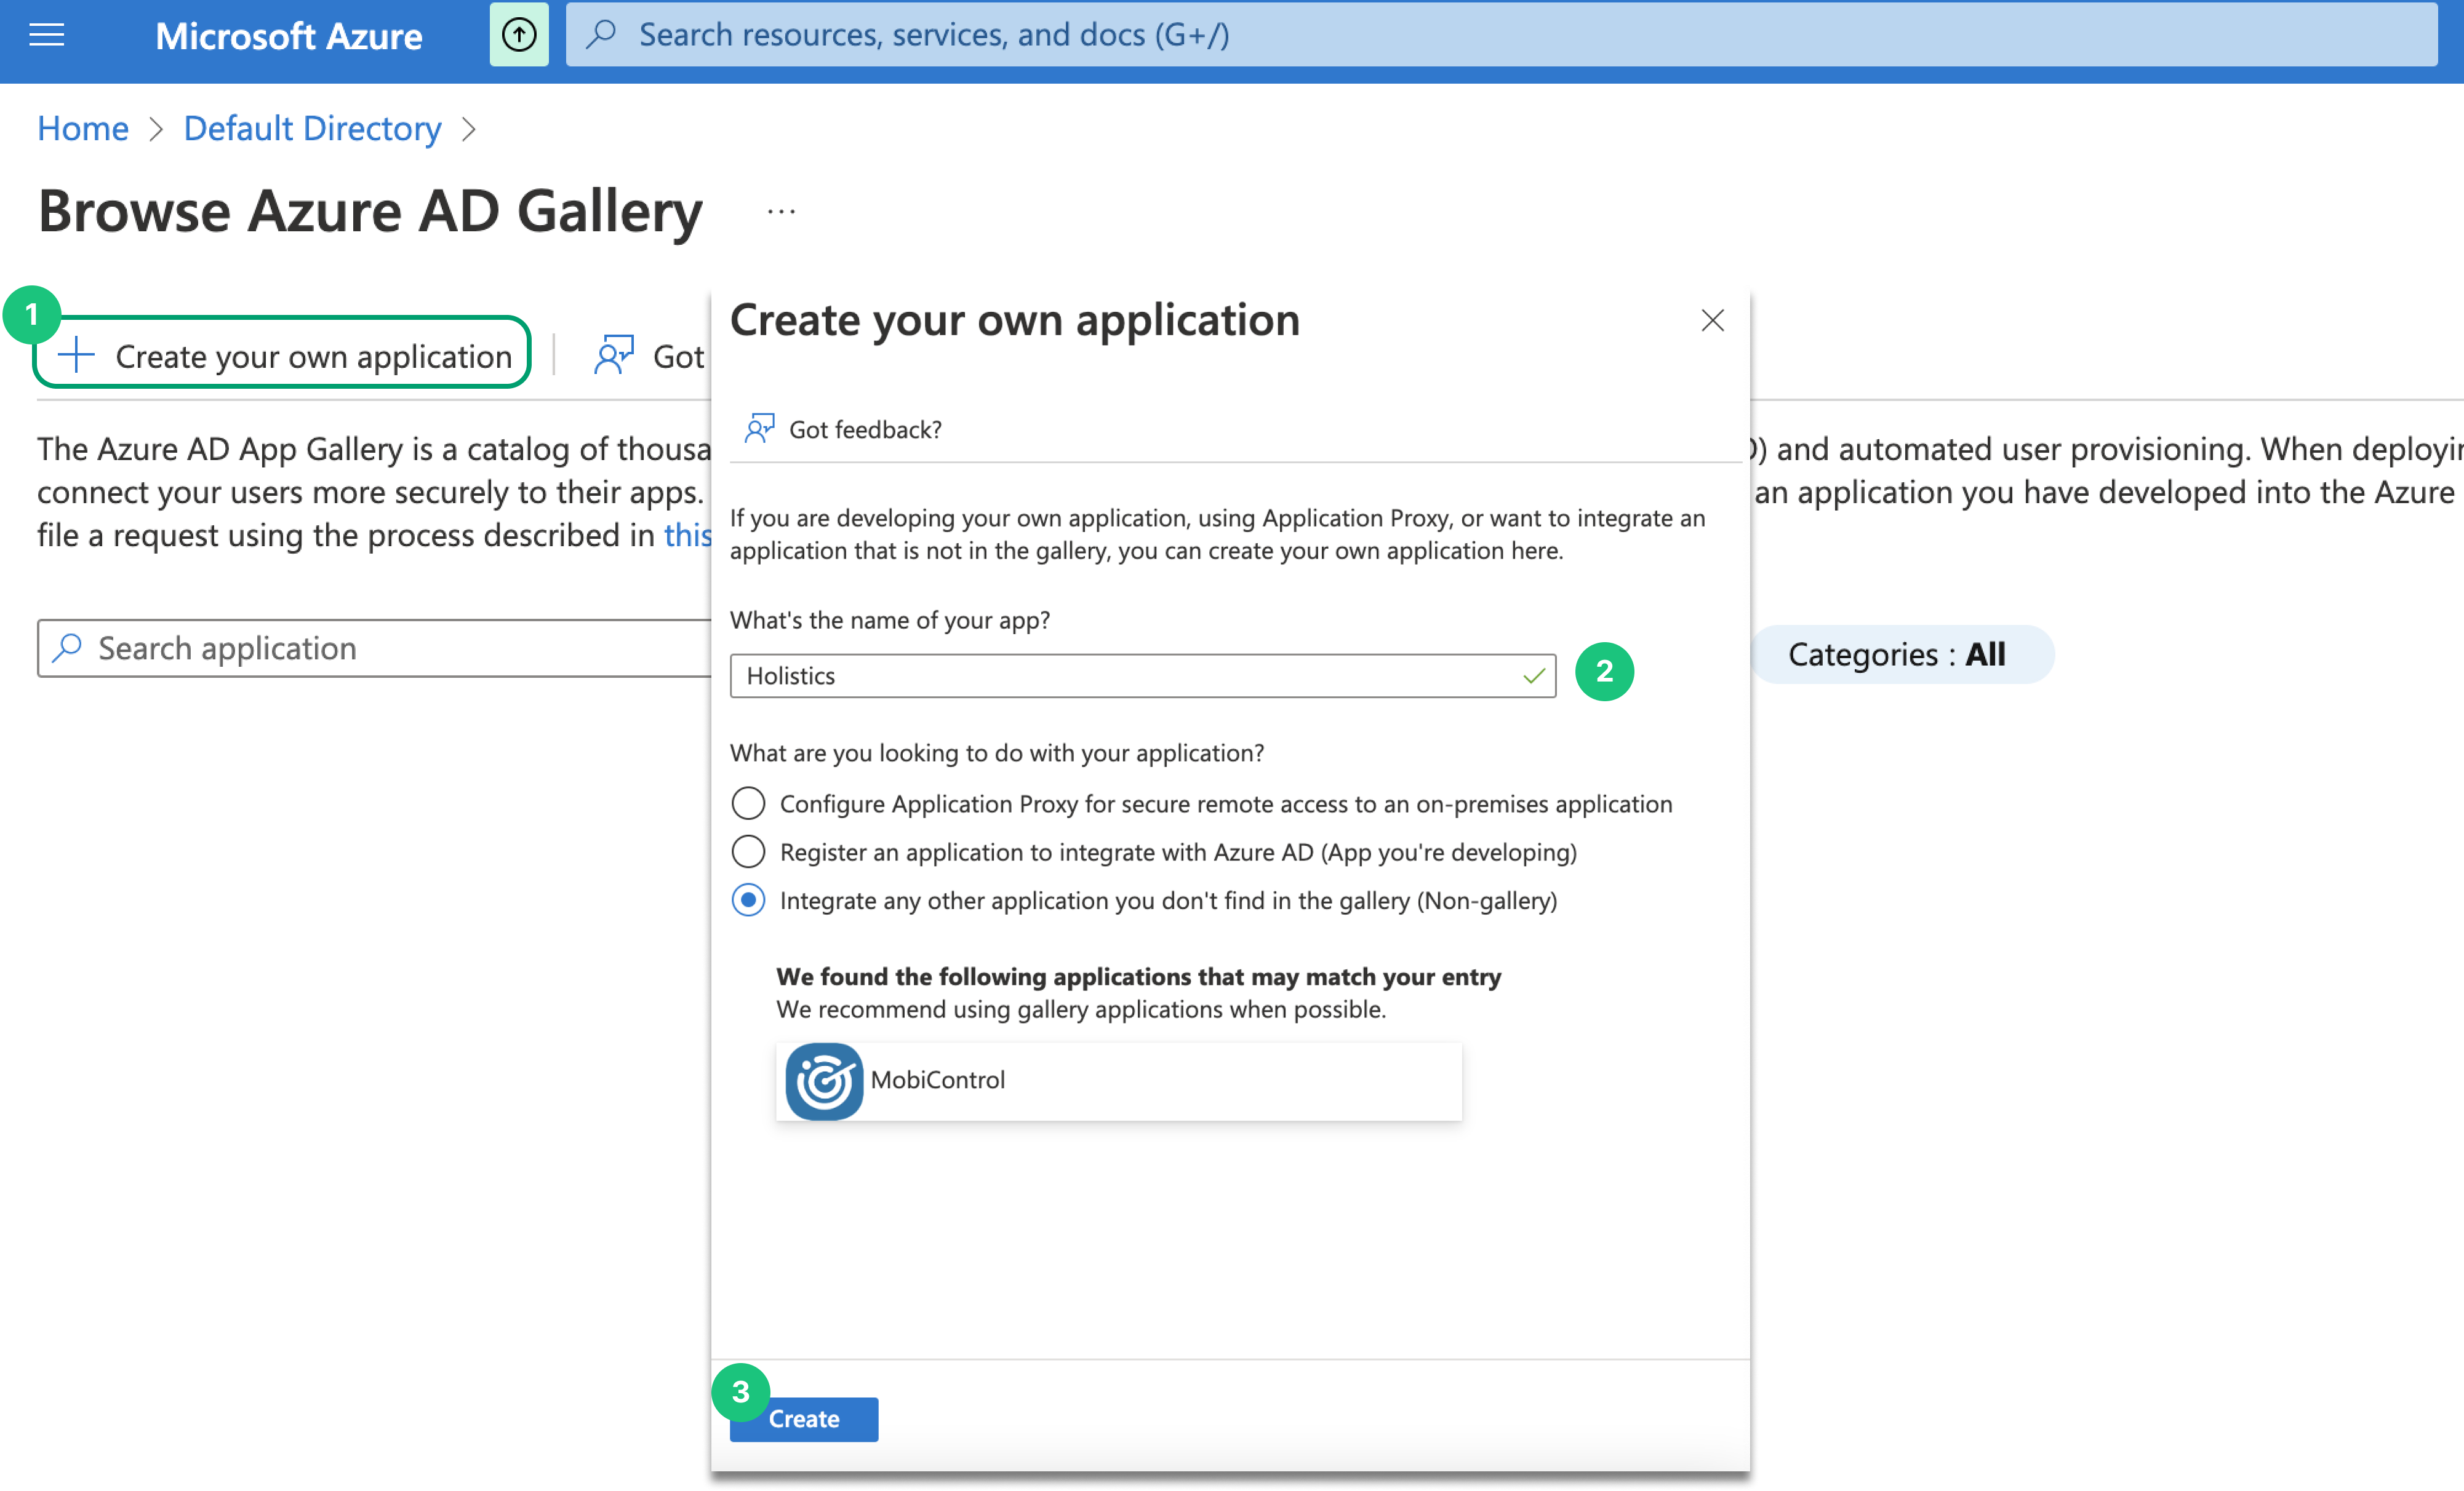Click the Microsoft Azure home title
Image resolution: width=2464 pixels, height=1491 pixels.
point(289,36)
